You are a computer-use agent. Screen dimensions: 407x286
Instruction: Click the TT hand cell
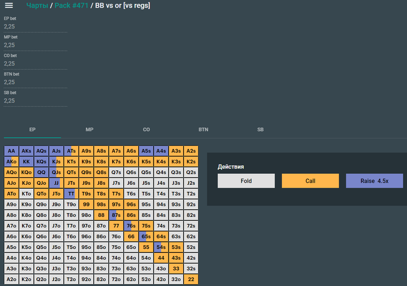pos(71,194)
